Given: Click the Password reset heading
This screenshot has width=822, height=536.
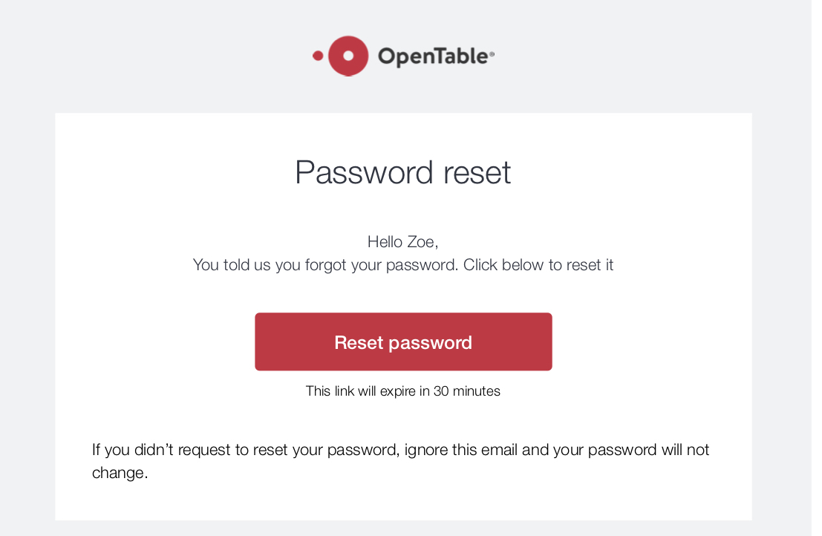Looking at the screenshot, I should pyautogui.click(x=403, y=172).
